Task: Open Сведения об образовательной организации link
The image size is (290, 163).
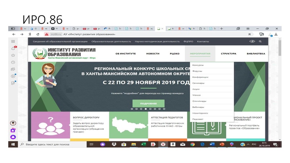Action: tap(60, 41)
